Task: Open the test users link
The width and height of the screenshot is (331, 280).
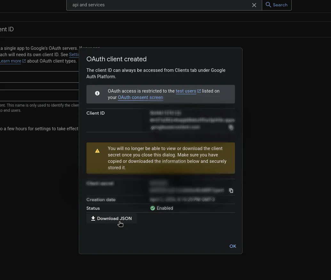Action: [x=186, y=91]
